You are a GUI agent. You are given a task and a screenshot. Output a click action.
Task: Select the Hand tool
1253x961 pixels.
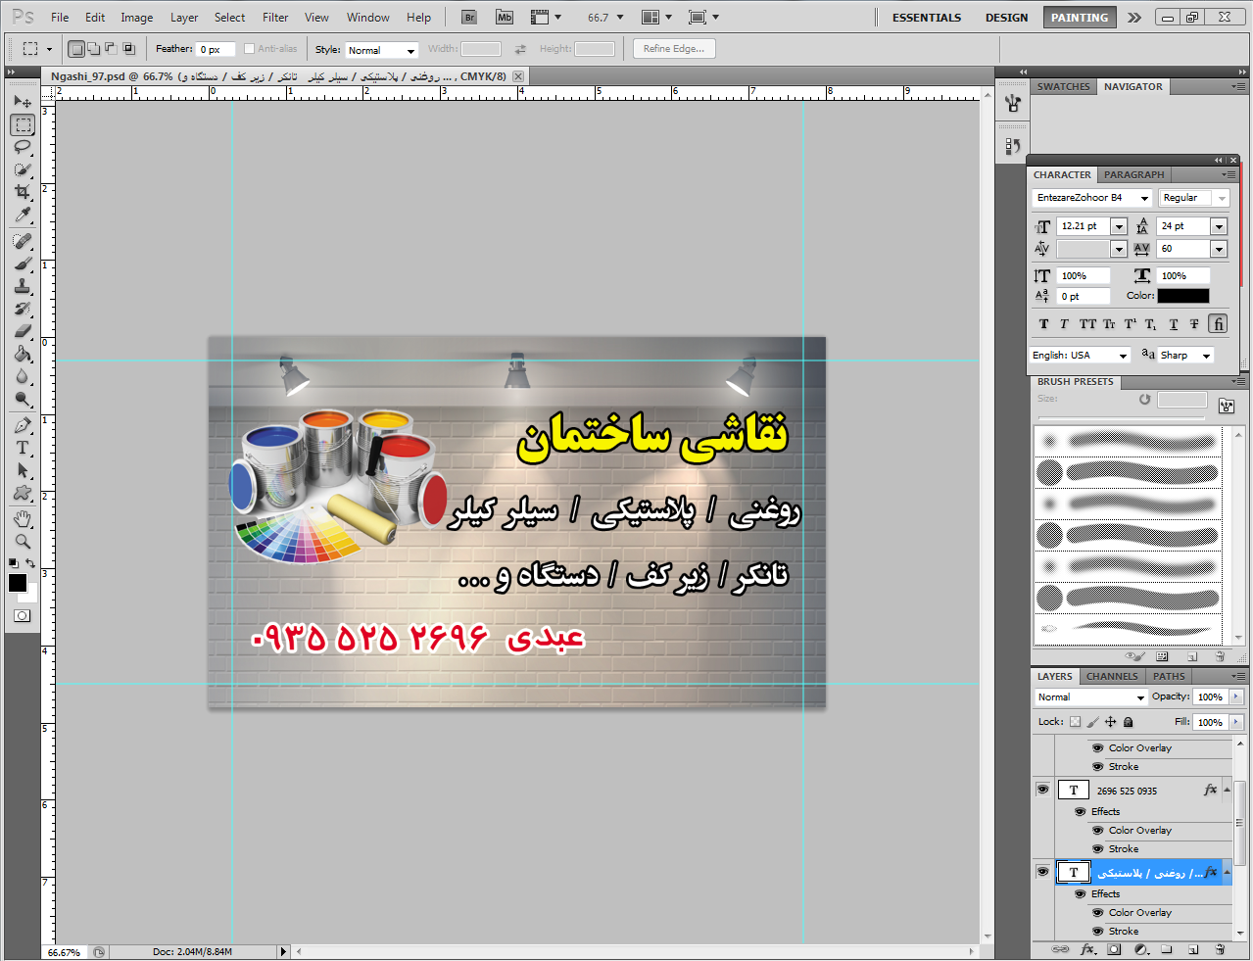[x=23, y=518]
